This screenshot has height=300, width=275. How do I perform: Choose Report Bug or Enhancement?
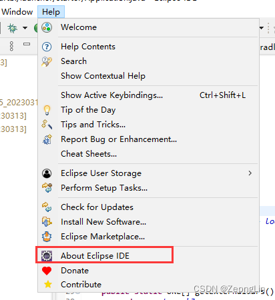pyautogui.click(x=148, y=139)
